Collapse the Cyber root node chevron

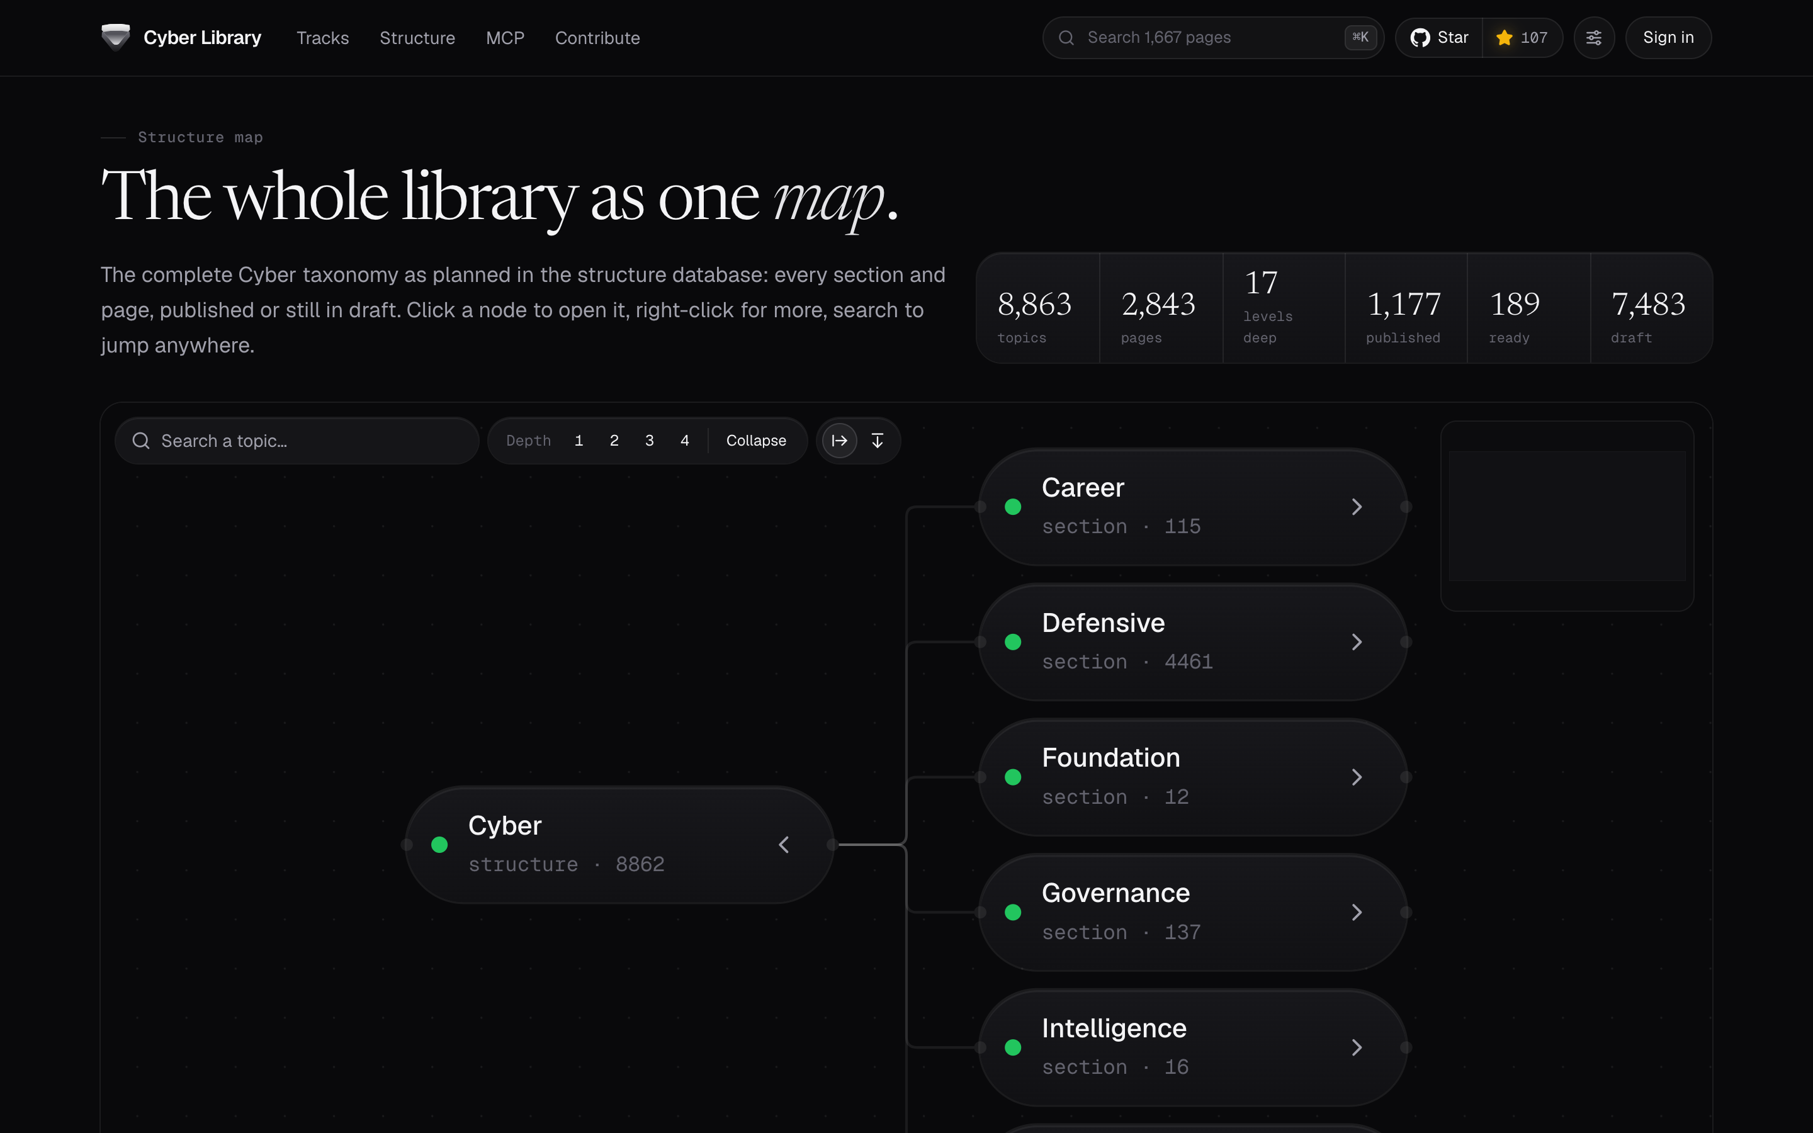coord(784,845)
